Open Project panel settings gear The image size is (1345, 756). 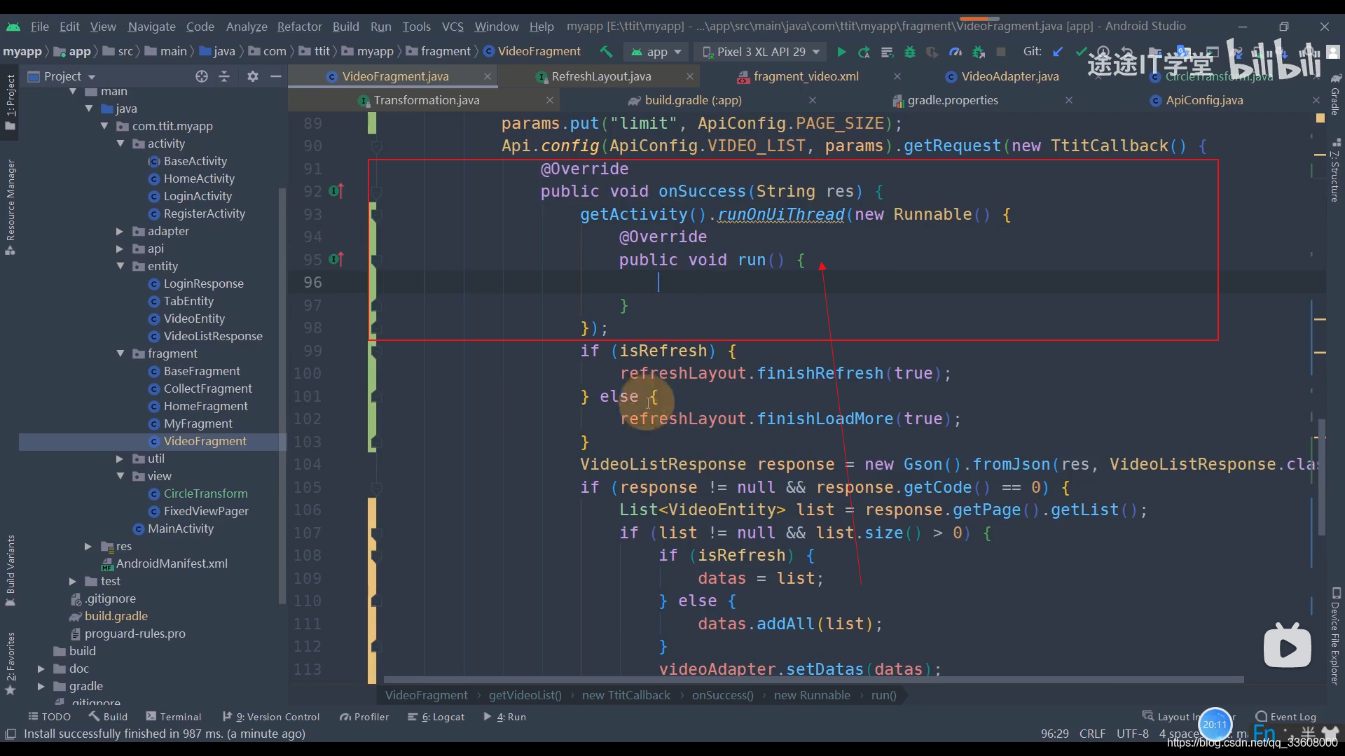pos(253,76)
